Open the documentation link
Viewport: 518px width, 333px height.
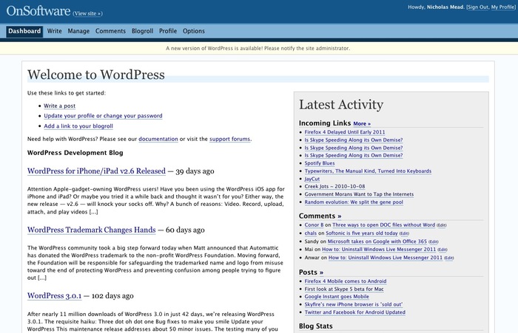tap(158, 139)
